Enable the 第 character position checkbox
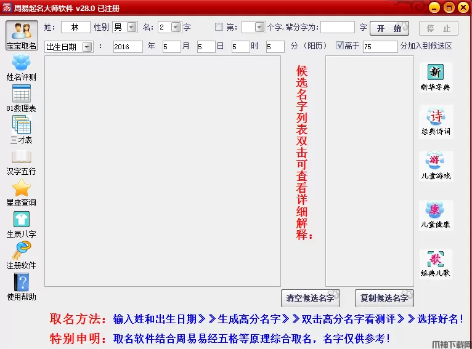This screenshot has height=349, width=472. [219, 27]
